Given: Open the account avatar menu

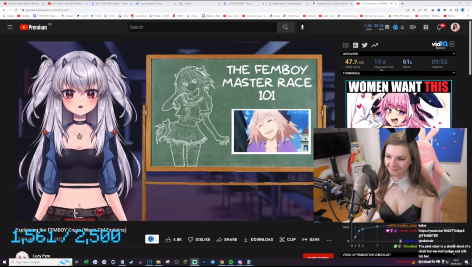Looking at the screenshot, I should tap(455, 27).
